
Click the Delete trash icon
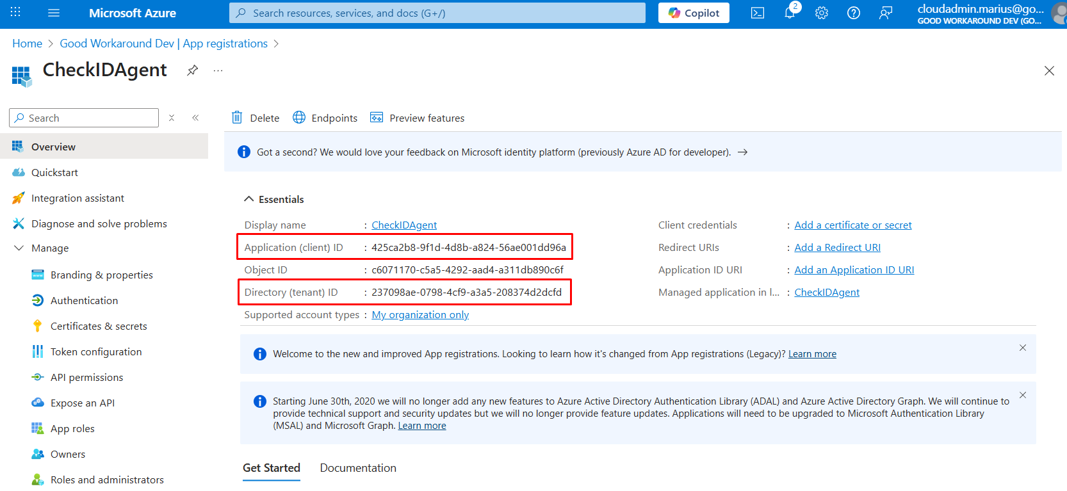(237, 118)
